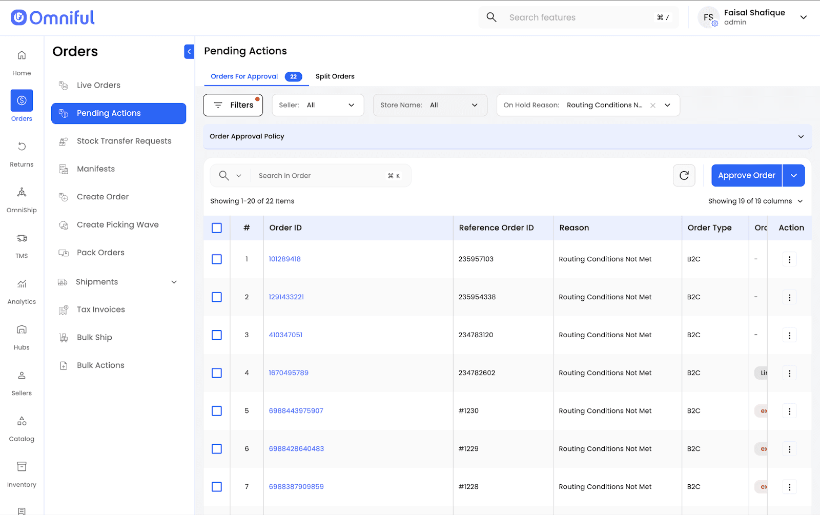The height and width of the screenshot is (515, 820).
Task: Tick the select-all checkbox in table header
Action: point(217,228)
